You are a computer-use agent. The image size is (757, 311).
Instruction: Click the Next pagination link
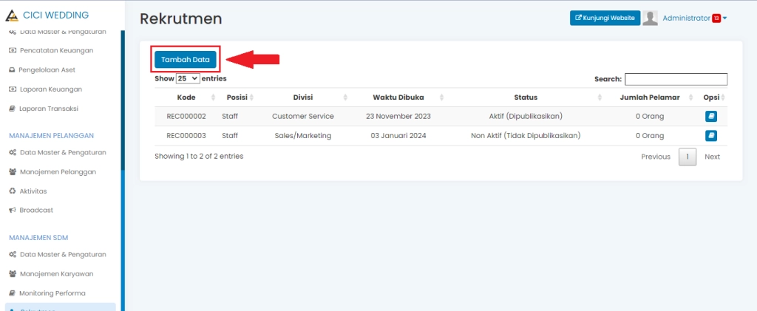tap(712, 157)
